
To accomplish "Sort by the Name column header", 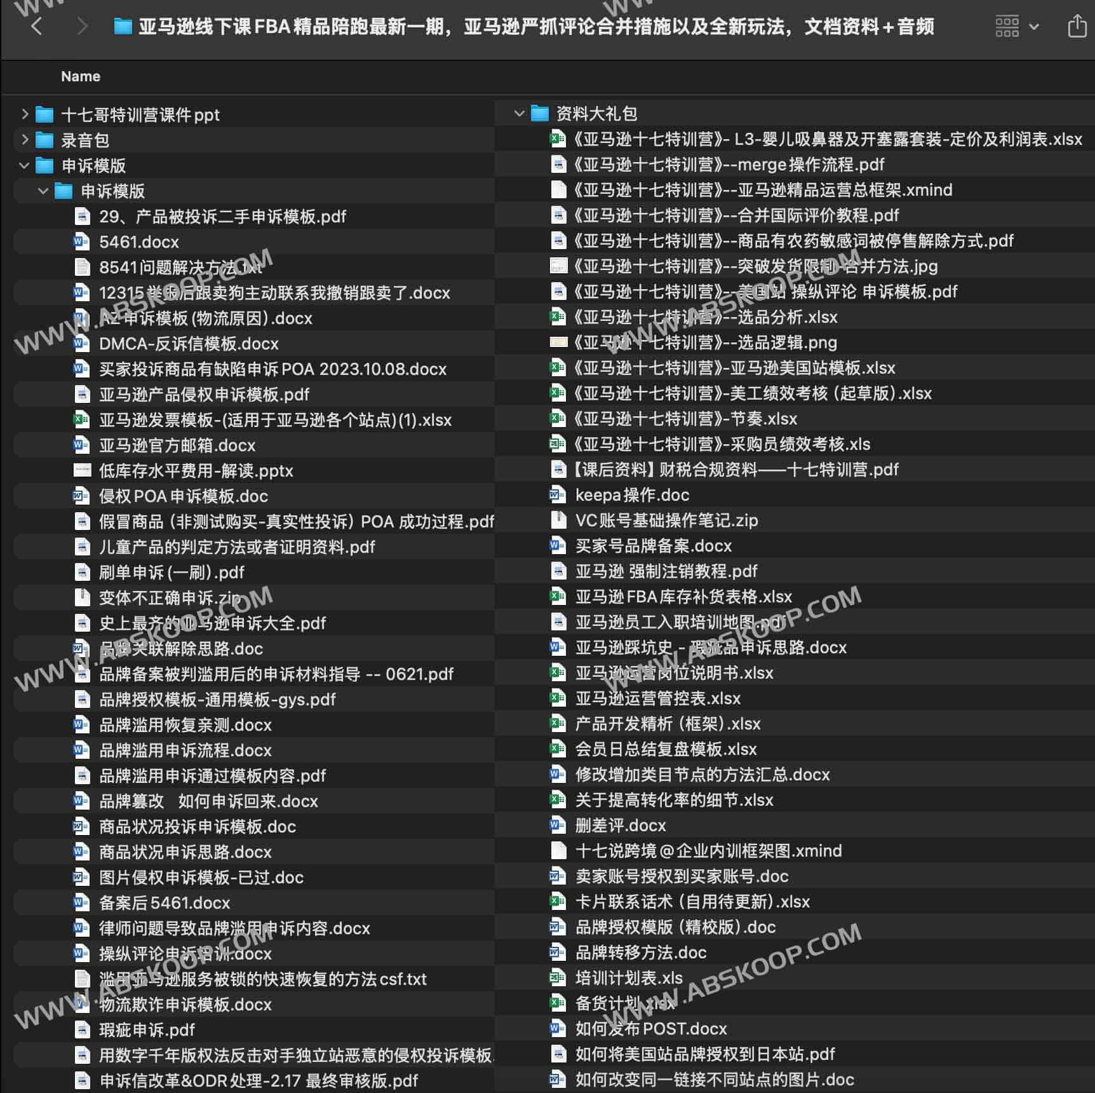I will [x=81, y=76].
